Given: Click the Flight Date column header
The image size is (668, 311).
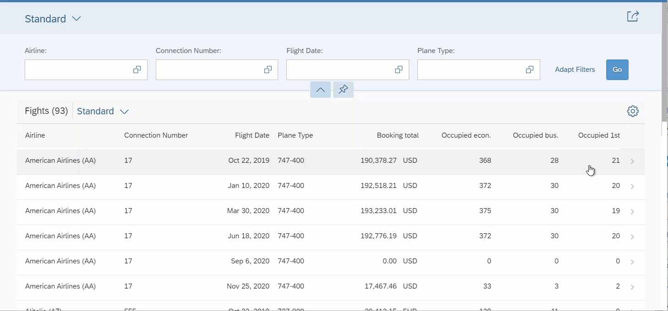Looking at the screenshot, I should [x=252, y=135].
